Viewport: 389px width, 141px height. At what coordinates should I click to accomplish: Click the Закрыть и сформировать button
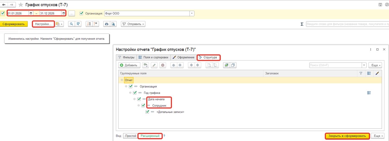[x=347, y=136]
